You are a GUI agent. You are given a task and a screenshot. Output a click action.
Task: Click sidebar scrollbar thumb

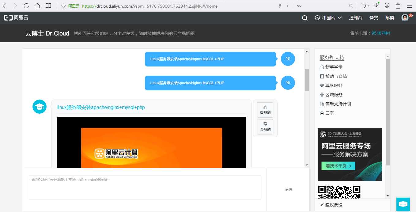click(x=388, y=112)
